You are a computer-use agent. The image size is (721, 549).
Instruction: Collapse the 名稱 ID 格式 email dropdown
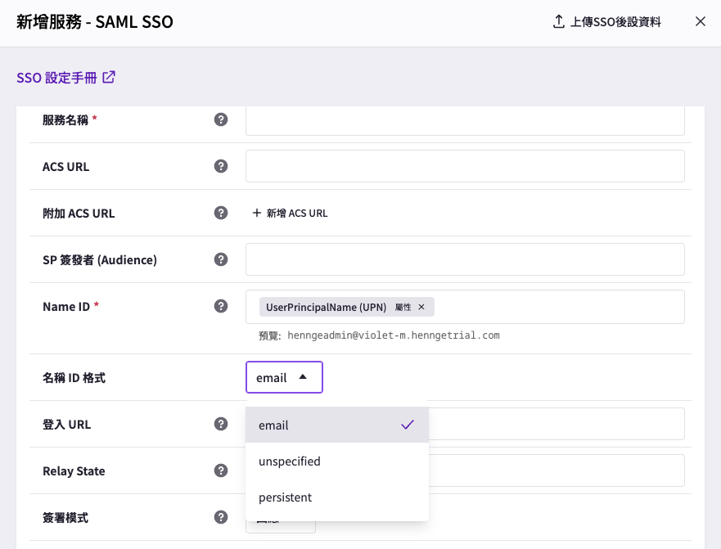tap(284, 377)
